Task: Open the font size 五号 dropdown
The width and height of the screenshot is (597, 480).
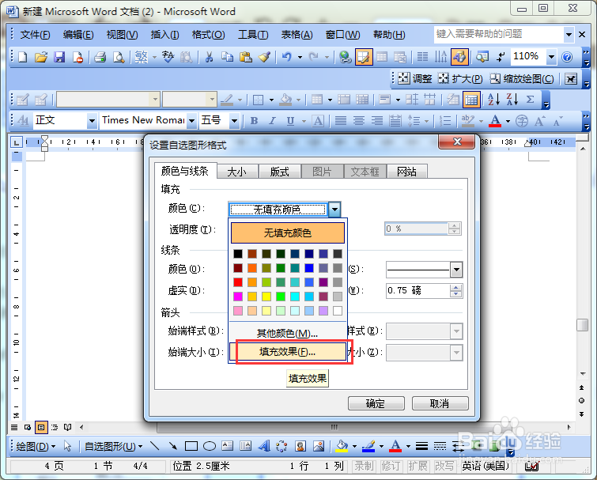Action: [x=234, y=121]
